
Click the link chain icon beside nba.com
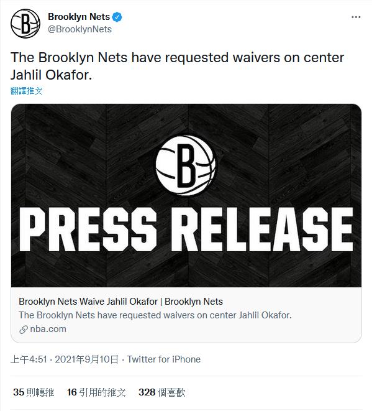tap(24, 330)
